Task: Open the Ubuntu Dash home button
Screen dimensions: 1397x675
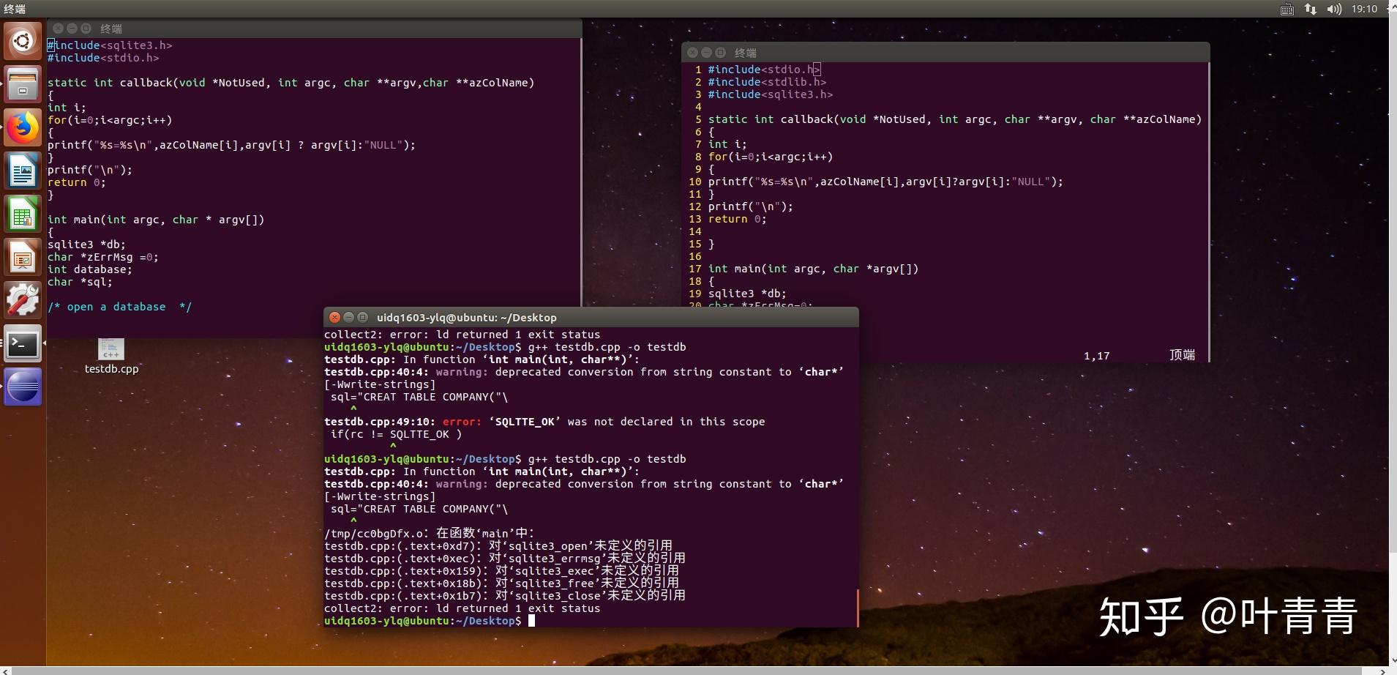Action: (x=22, y=40)
